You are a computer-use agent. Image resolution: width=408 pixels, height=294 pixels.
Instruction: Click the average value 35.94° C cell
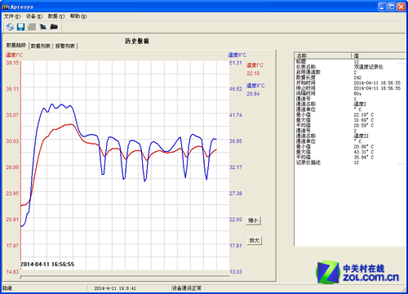(x=364, y=157)
